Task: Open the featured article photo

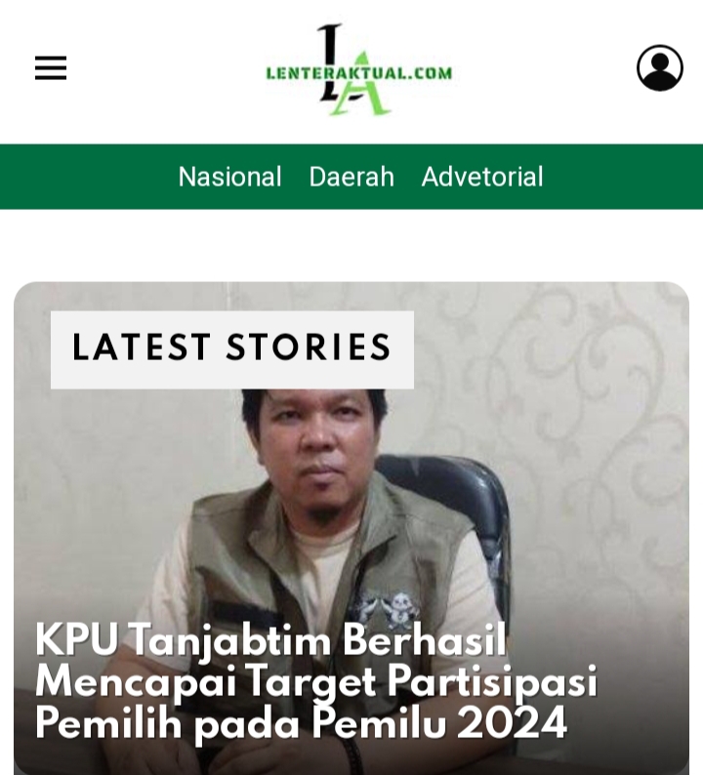Action: click(x=351, y=528)
